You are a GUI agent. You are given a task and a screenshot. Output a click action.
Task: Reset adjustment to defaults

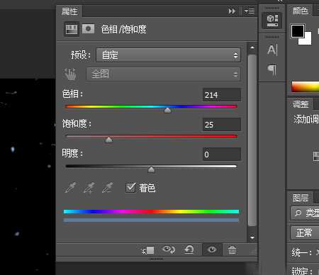189,249
